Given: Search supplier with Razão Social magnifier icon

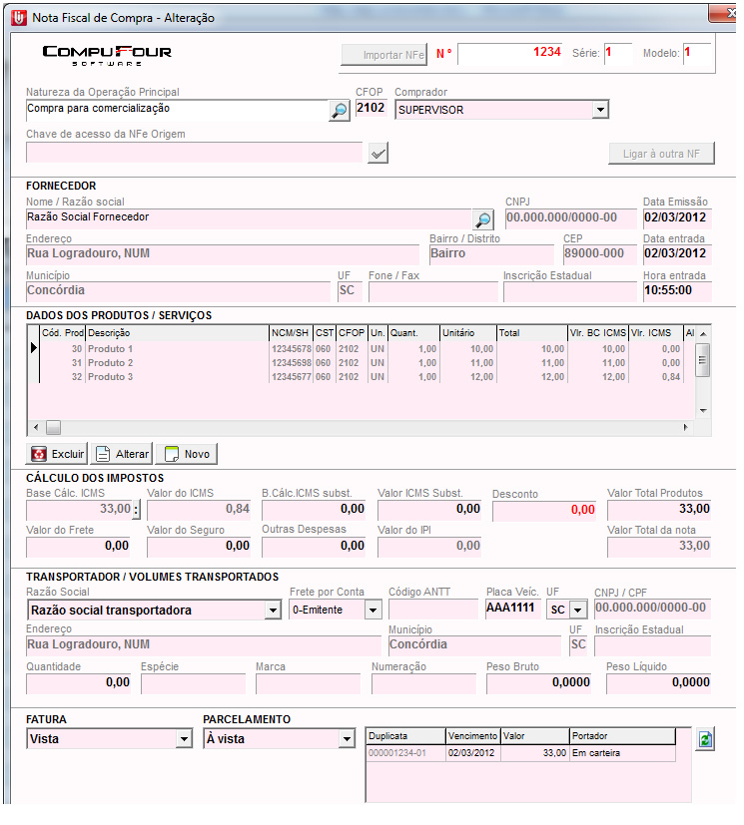Looking at the screenshot, I should click(483, 218).
